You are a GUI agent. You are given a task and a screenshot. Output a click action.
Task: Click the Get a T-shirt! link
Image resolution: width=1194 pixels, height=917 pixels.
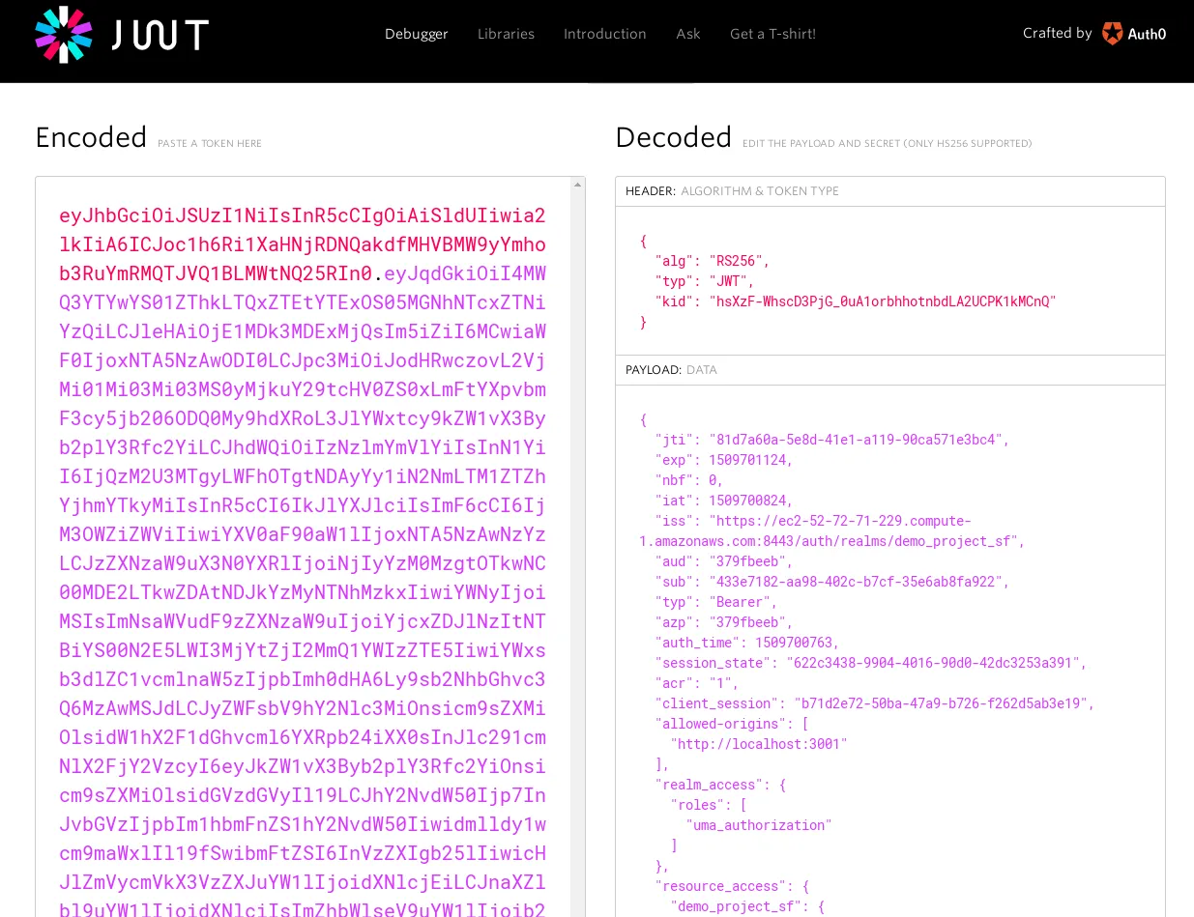coord(772,34)
